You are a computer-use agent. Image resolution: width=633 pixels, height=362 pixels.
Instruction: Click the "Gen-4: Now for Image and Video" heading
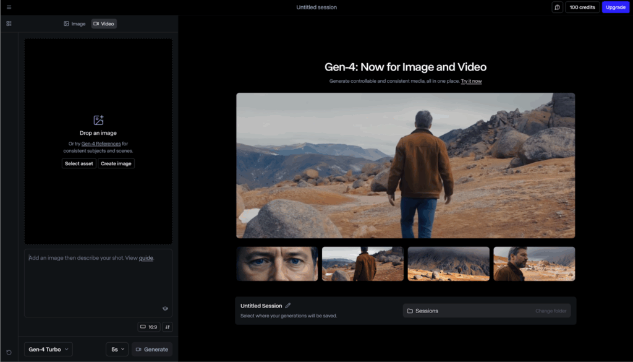[x=406, y=67]
